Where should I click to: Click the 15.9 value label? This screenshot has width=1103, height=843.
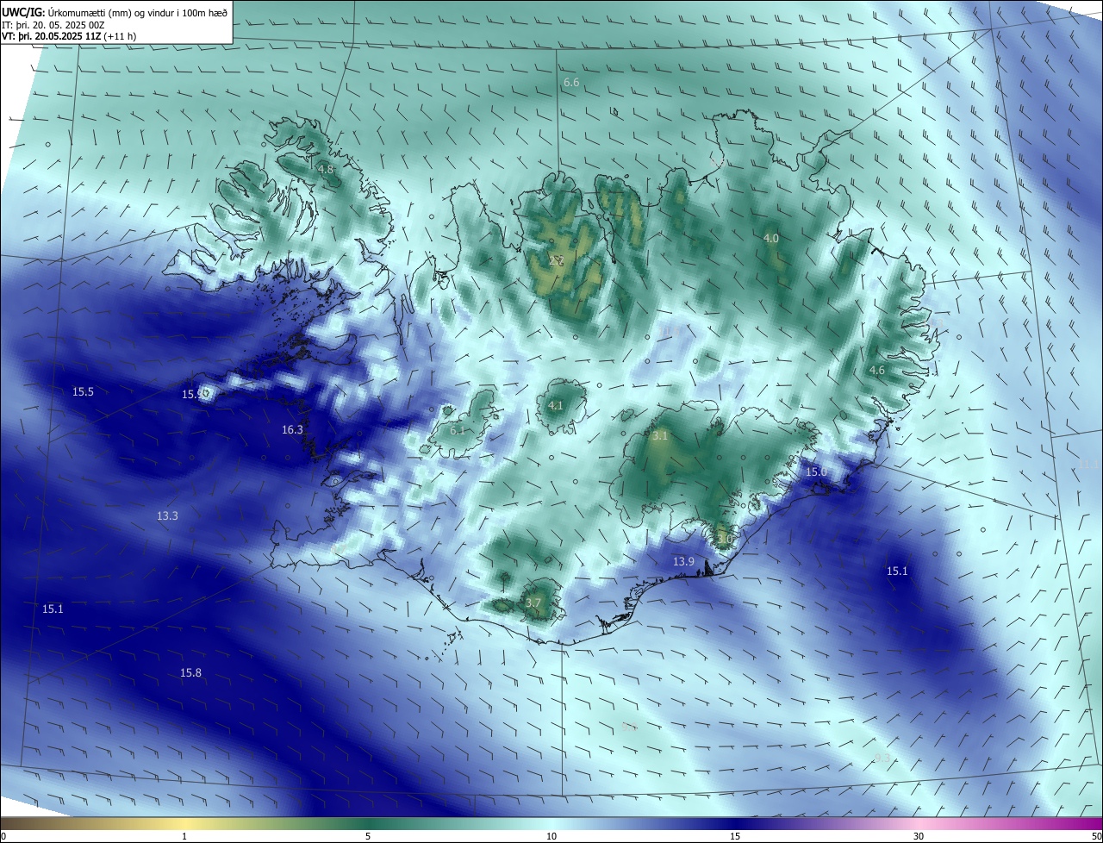click(x=193, y=395)
